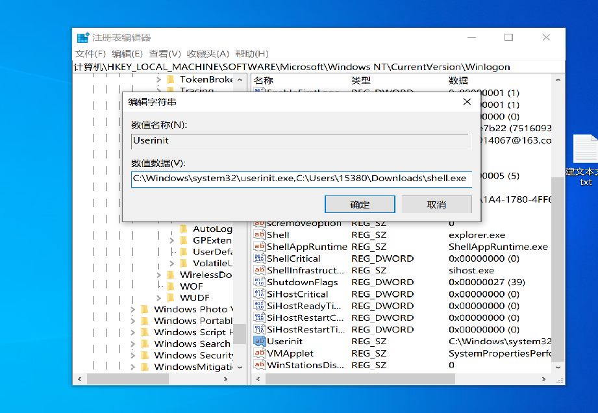Viewport: 598px width, 413px height.
Task: Click the Registry Editor app icon in the title bar
Action: [82, 38]
